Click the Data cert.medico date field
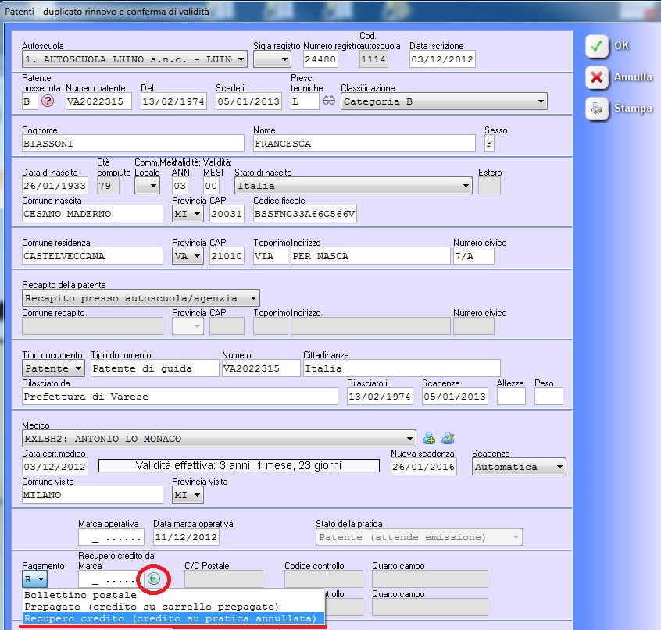The height and width of the screenshot is (630, 661). click(55, 467)
